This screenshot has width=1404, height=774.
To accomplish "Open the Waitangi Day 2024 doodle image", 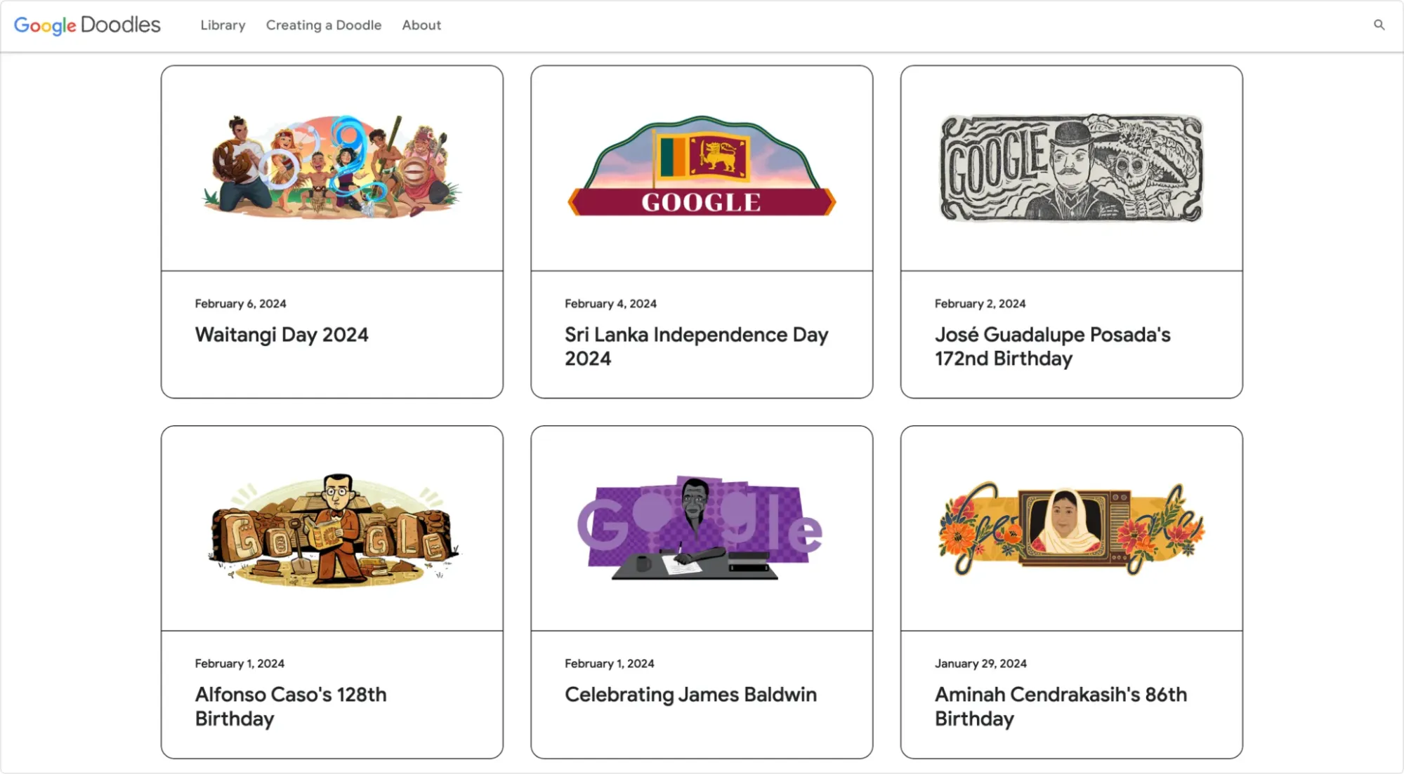I will tap(332, 168).
